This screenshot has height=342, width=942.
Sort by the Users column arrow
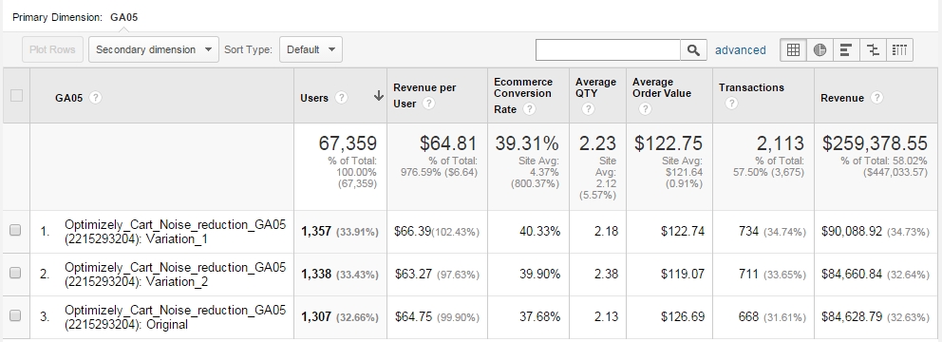(379, 96)
